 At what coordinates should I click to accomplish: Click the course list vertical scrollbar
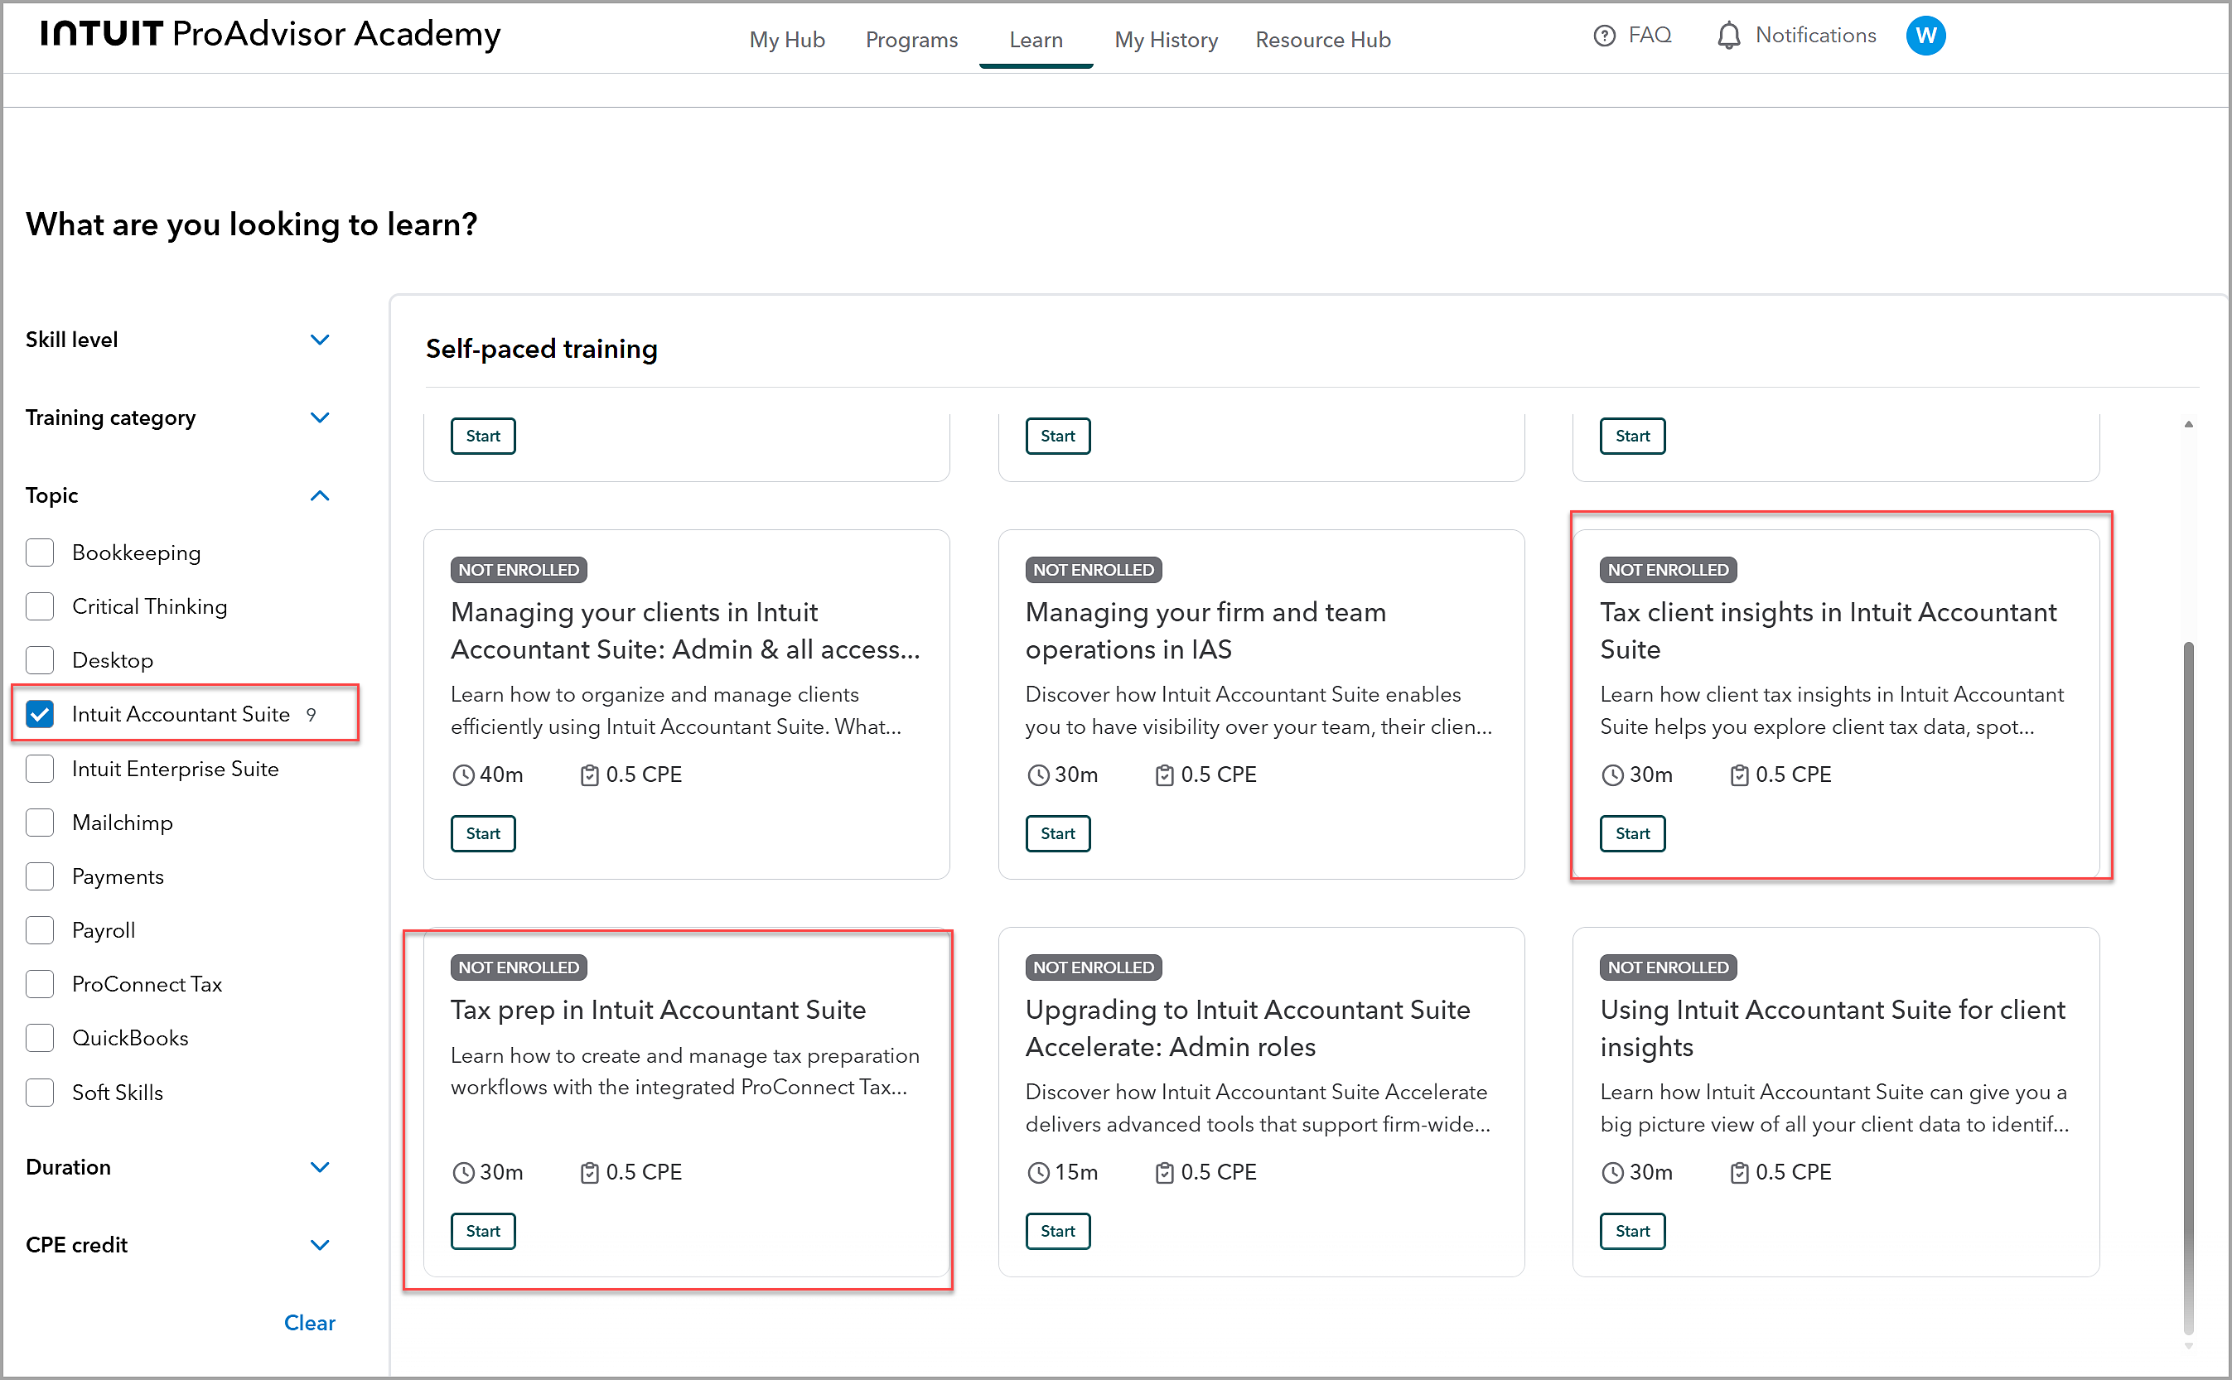[2187, 987]
